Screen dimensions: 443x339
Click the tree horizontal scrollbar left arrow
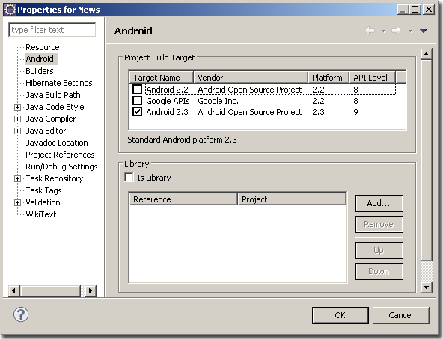(14, 290)
